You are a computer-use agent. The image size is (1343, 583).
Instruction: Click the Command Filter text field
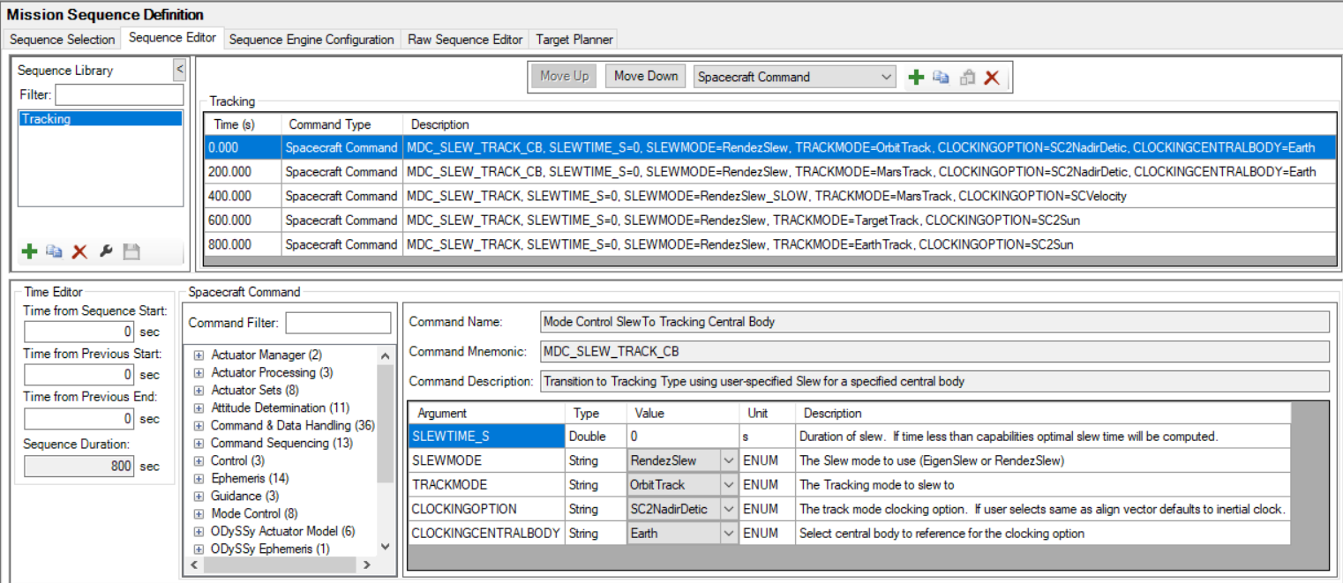(337, 323)
